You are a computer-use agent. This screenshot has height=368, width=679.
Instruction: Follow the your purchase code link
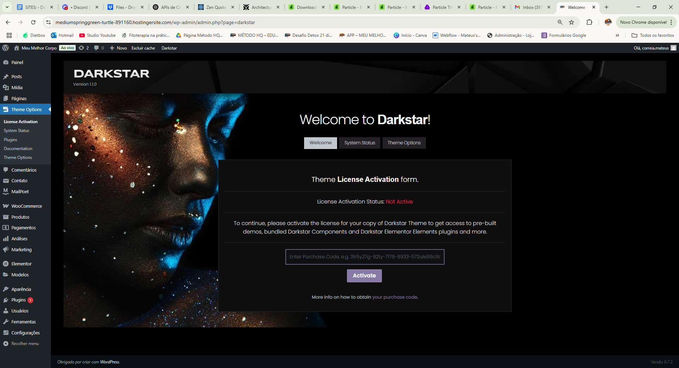pyautogui.click(x=395, y=297)
